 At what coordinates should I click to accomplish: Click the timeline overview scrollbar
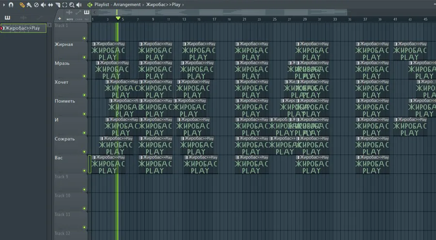pos(222,12)
